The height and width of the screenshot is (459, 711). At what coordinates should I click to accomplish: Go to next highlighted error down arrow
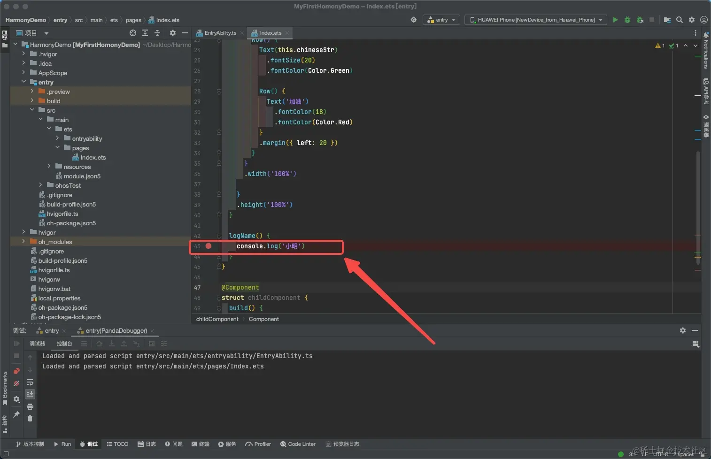pyautogui.click(x=696, y=46)
